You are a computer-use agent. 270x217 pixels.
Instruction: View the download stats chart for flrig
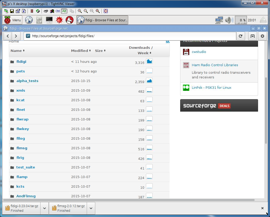pyautogui.click(x=149, y=157)
